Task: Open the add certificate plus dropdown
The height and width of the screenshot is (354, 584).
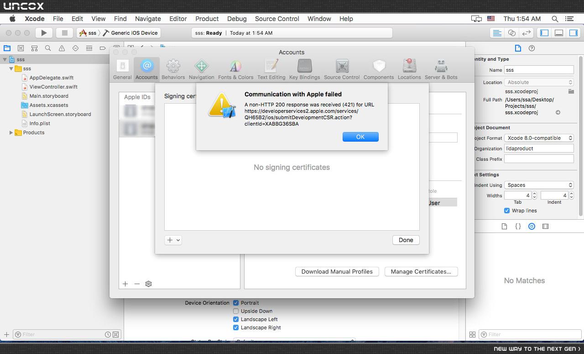Action: (x=173, y=240)
